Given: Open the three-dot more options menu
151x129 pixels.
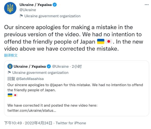Looking at the screenshot, I should click(146, 5).
